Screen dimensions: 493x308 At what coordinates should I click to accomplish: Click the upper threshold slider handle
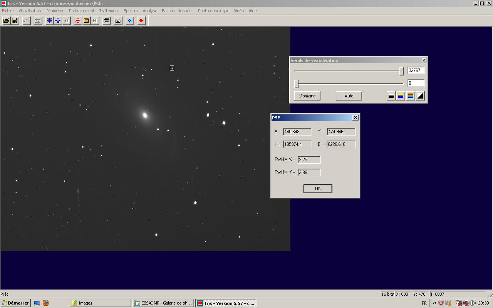click(x=401, y=71)
